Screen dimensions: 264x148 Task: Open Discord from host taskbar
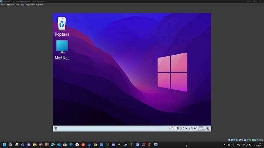(113, 145)
